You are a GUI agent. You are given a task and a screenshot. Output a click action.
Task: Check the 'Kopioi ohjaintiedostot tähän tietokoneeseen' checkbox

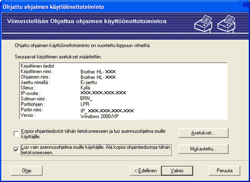click(x=16, y=134)
